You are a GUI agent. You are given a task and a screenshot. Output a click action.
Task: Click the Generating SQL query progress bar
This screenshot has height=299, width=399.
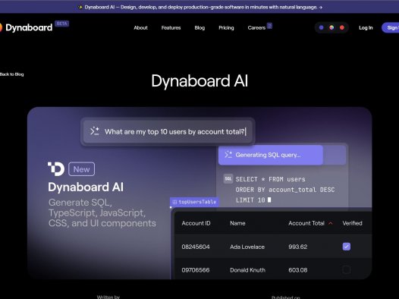pos(282,155)
